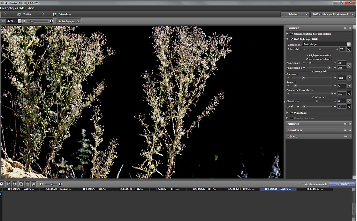Open the Modules optiques DxO menu
The width and height of the screenshot is (357, 221).
12,8
